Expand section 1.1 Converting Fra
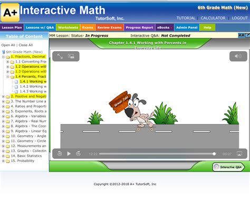250x203 pixels. pos(8,62)
